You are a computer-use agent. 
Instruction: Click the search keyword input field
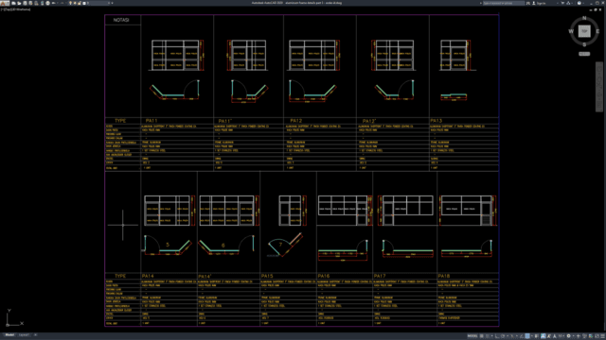(504, 3)
